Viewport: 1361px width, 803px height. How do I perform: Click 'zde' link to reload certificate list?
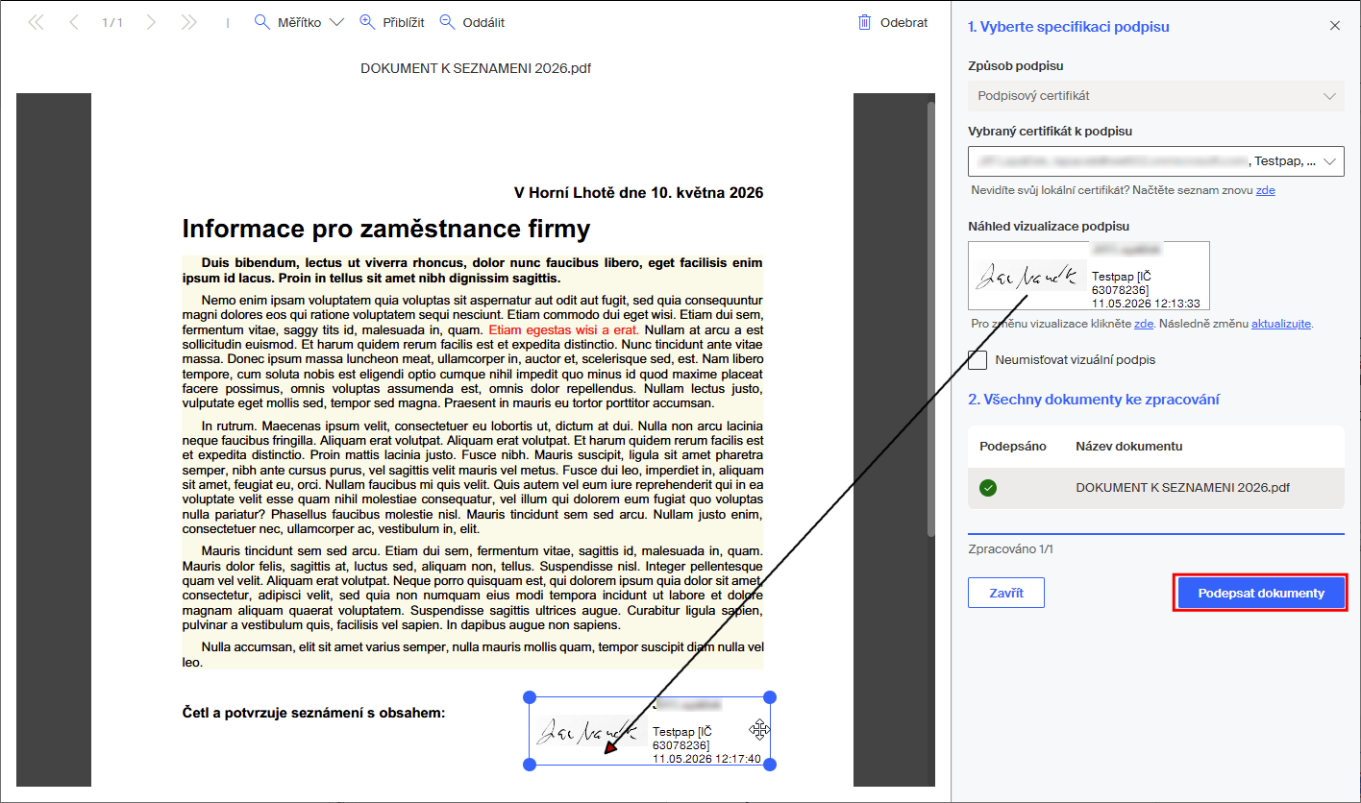pyautogui.click(x=1266, y=190)
